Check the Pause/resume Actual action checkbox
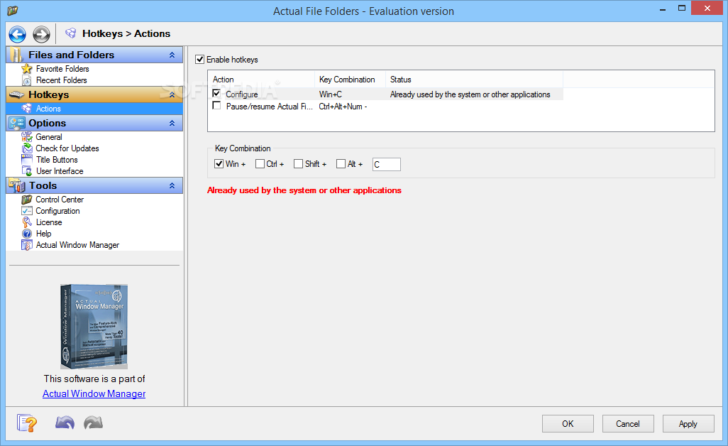This screenshot has width=728, height=446. (x=216, y=106)
